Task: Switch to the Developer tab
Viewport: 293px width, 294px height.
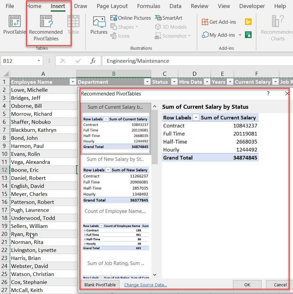Action: coord(252,6)
